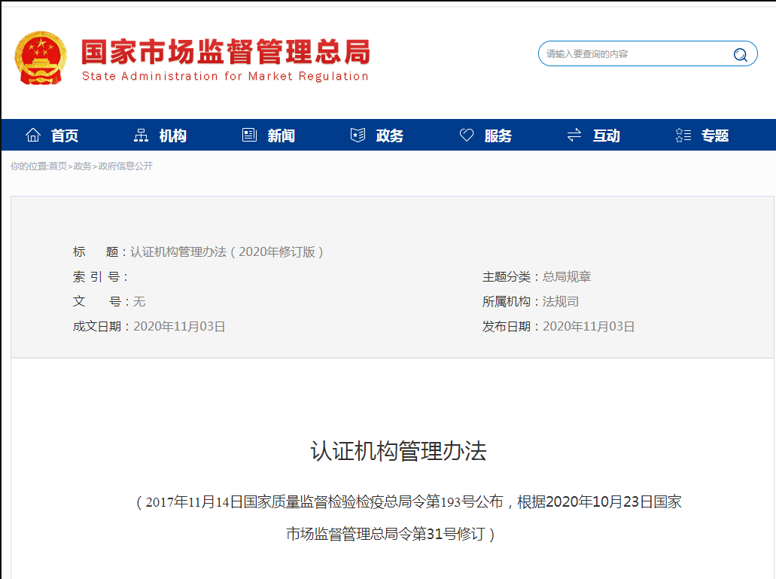This screenshot has height=579, width=776.
Task: Click the newspaper icon beside 新闻
Action: click(249, 133)
